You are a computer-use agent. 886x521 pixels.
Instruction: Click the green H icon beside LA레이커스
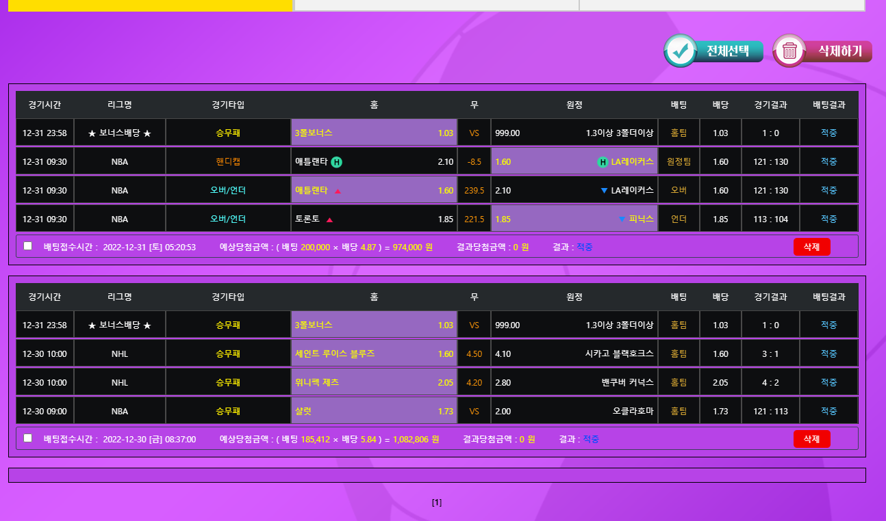[603, 162]
